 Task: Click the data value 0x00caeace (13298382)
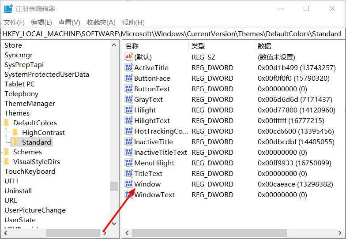295,184
